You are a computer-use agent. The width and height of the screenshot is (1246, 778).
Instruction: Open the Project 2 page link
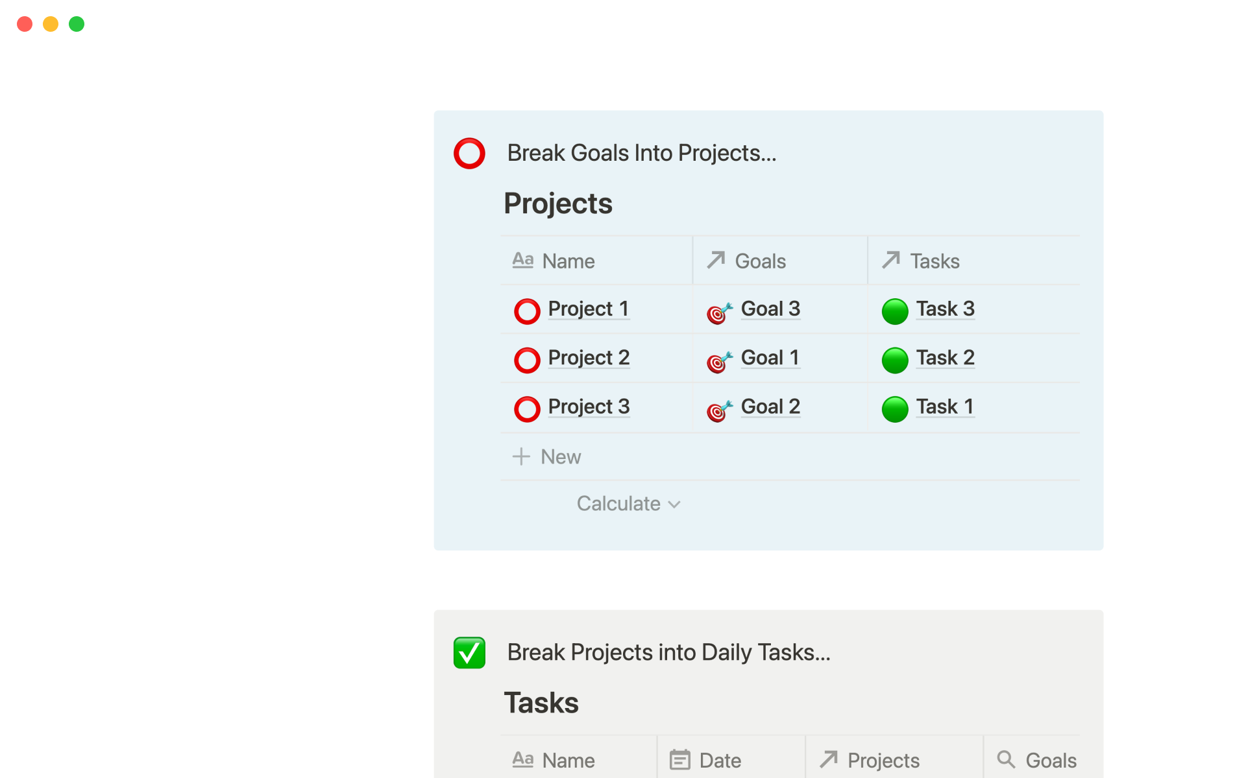click(x=589, y=358)
